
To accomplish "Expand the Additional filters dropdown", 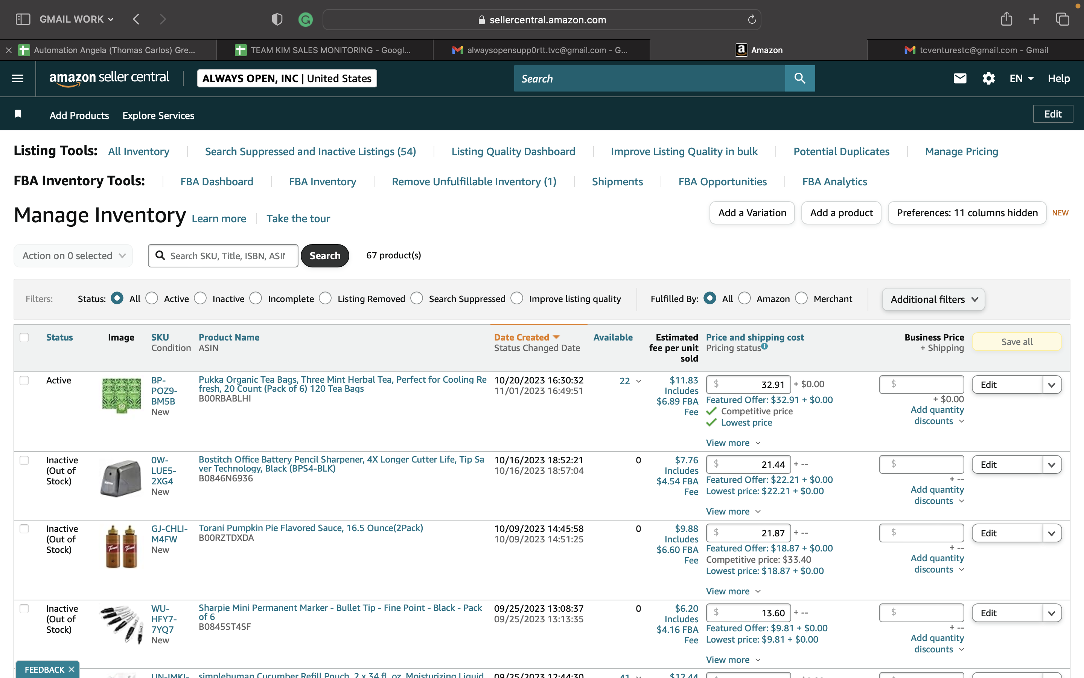I will click(933, 299).
